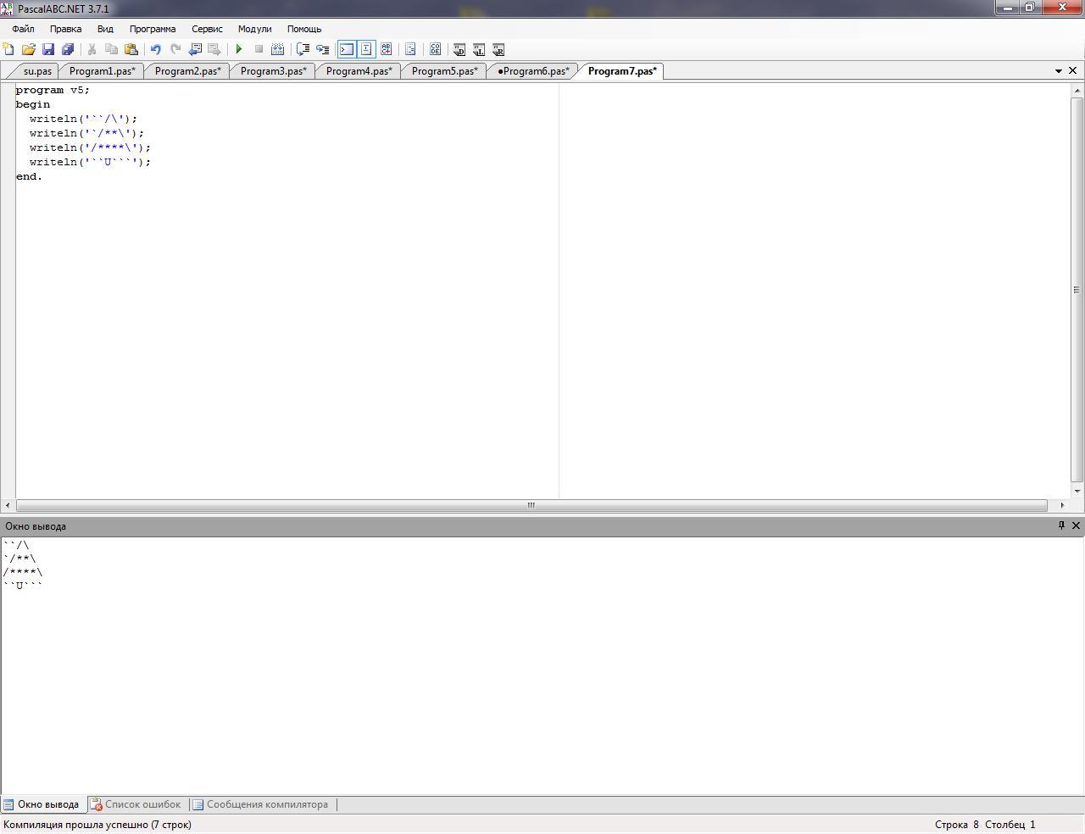
Task: Switch to the su.pas tab
Action: [37, 71]
